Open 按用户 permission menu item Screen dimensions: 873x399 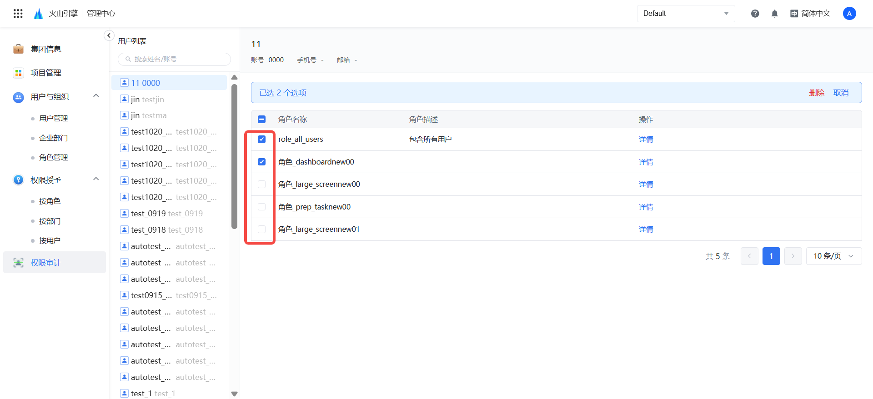(x=50, y=240)
